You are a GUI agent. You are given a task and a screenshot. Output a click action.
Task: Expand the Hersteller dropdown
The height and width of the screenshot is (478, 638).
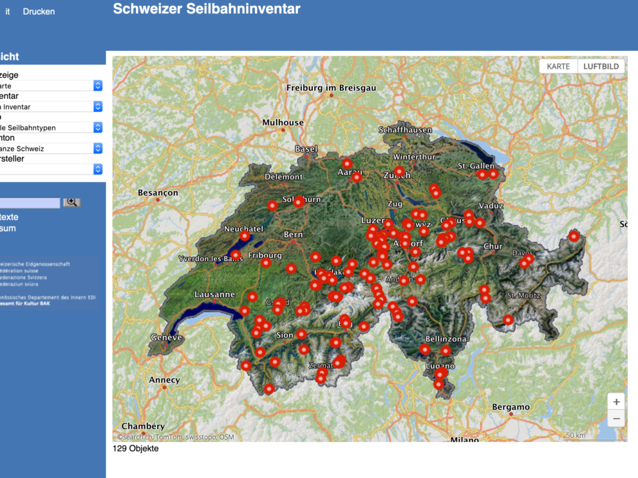click(x=52, y=169)
